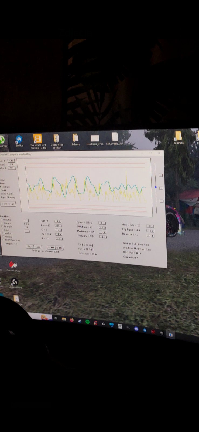Increase PWMmax with plus button
This screenshot has width=199, height=432.
(104, 232)
